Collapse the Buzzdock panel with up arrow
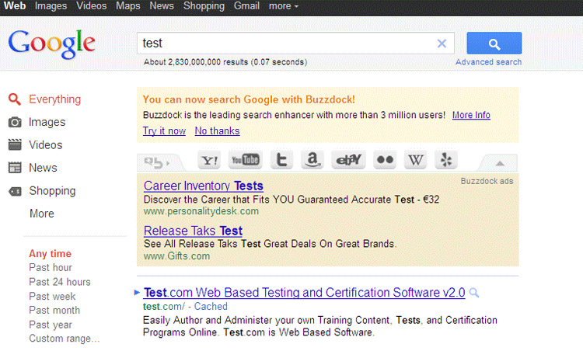Image resolution: width=583 pixels, height=351 pixels. coord(500,162)
